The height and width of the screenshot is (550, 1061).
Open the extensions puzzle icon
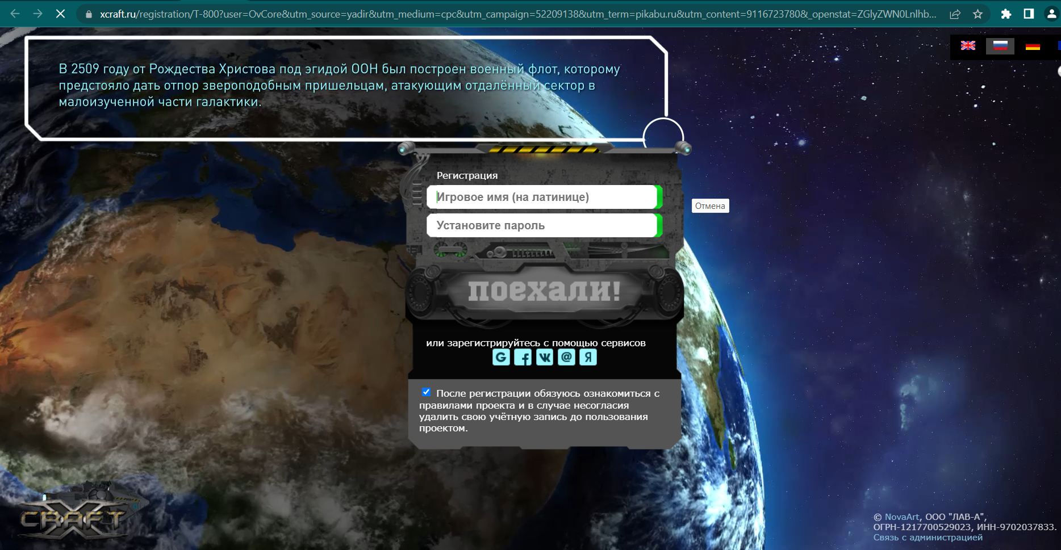(x=1006, y=14)
